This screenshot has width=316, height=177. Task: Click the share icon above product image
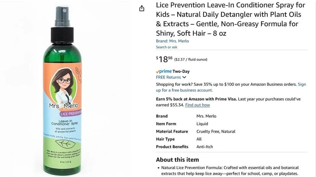coord(142,8)
